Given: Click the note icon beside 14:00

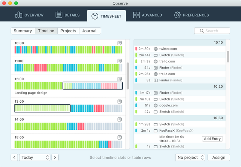Looking at the screenshot, I should point(120,119).
